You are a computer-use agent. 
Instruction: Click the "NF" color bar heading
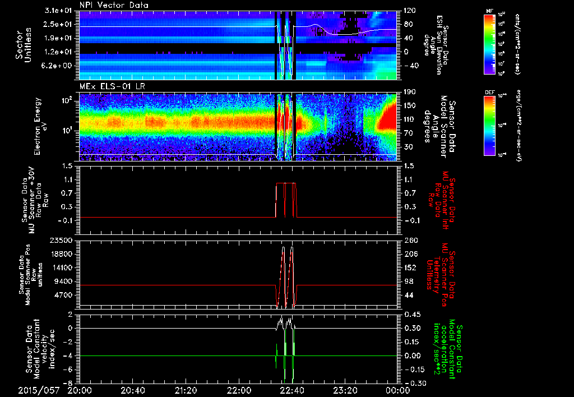[489, 11]
